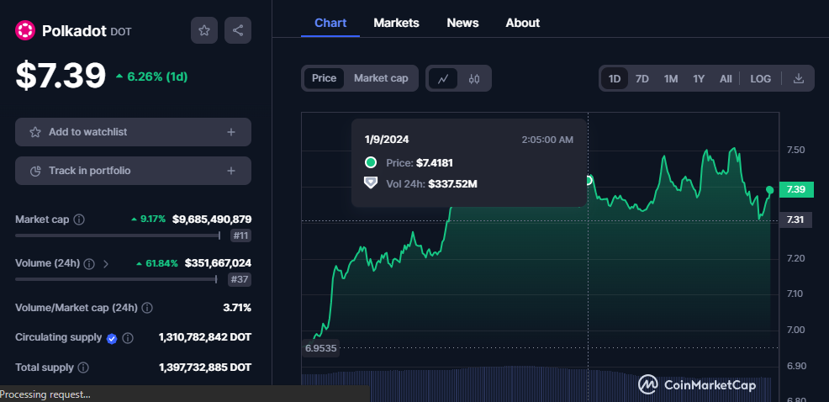Click the plus icon on Track in portfolio
The width and height of the screenshot is (829, 402).
click(231, 171)
